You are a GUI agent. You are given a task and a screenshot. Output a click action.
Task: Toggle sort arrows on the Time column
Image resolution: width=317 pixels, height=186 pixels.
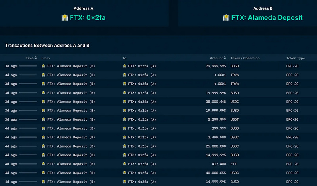[x=36, y=58]
